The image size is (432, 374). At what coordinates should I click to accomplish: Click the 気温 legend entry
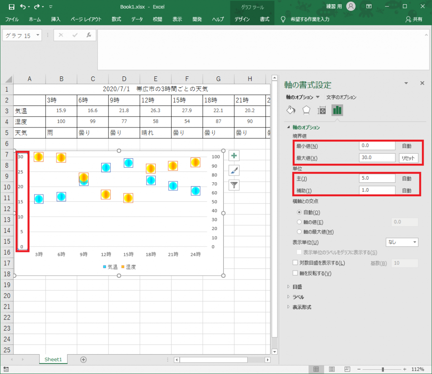(x=110, y=267)
